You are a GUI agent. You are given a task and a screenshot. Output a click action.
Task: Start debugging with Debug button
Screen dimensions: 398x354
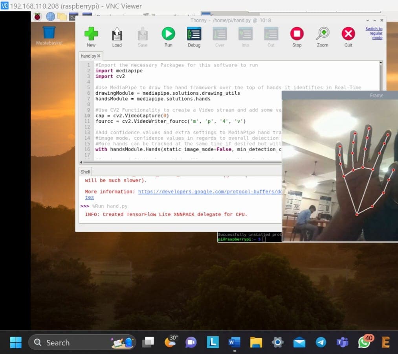click(194, 37)
